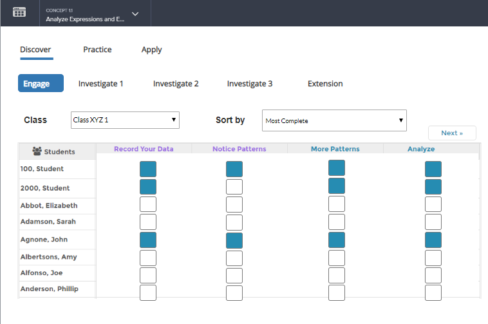Expand the Concept 1.1 chevron menu
The image size is (488, 324).
coord(135,14)
